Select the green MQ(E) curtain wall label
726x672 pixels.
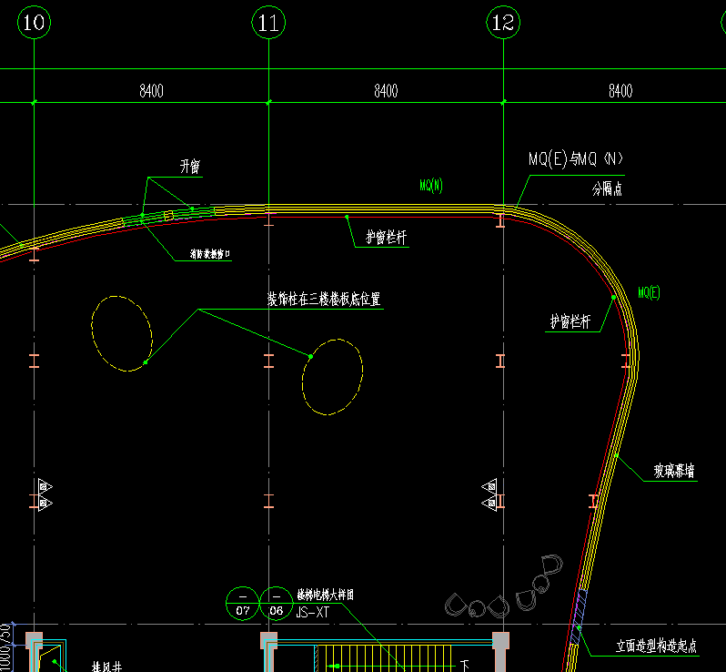tap(649, 293)
